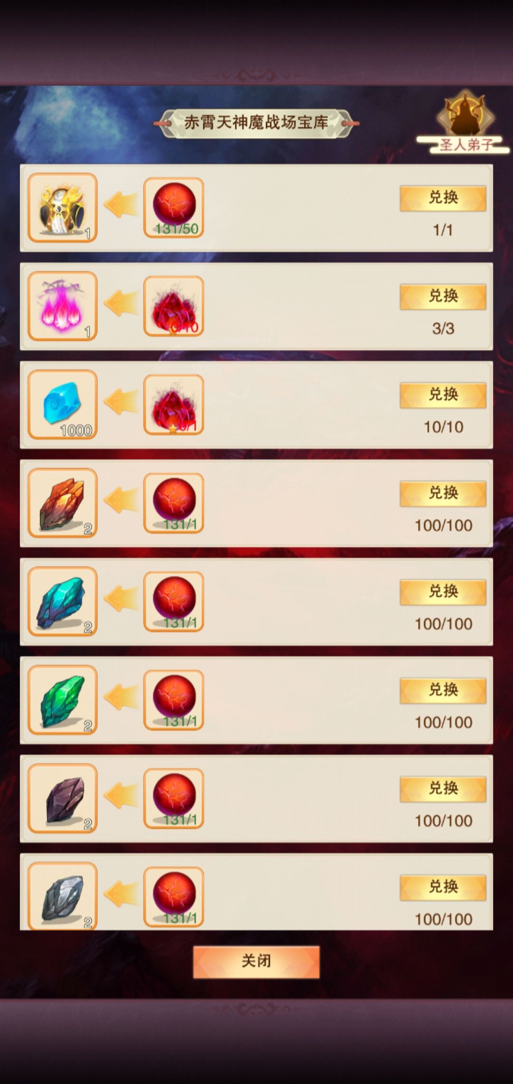513x1084 pixels.
Task: Click 兑换 for the cyan crystal ore
Action: [x=443, y=592]
